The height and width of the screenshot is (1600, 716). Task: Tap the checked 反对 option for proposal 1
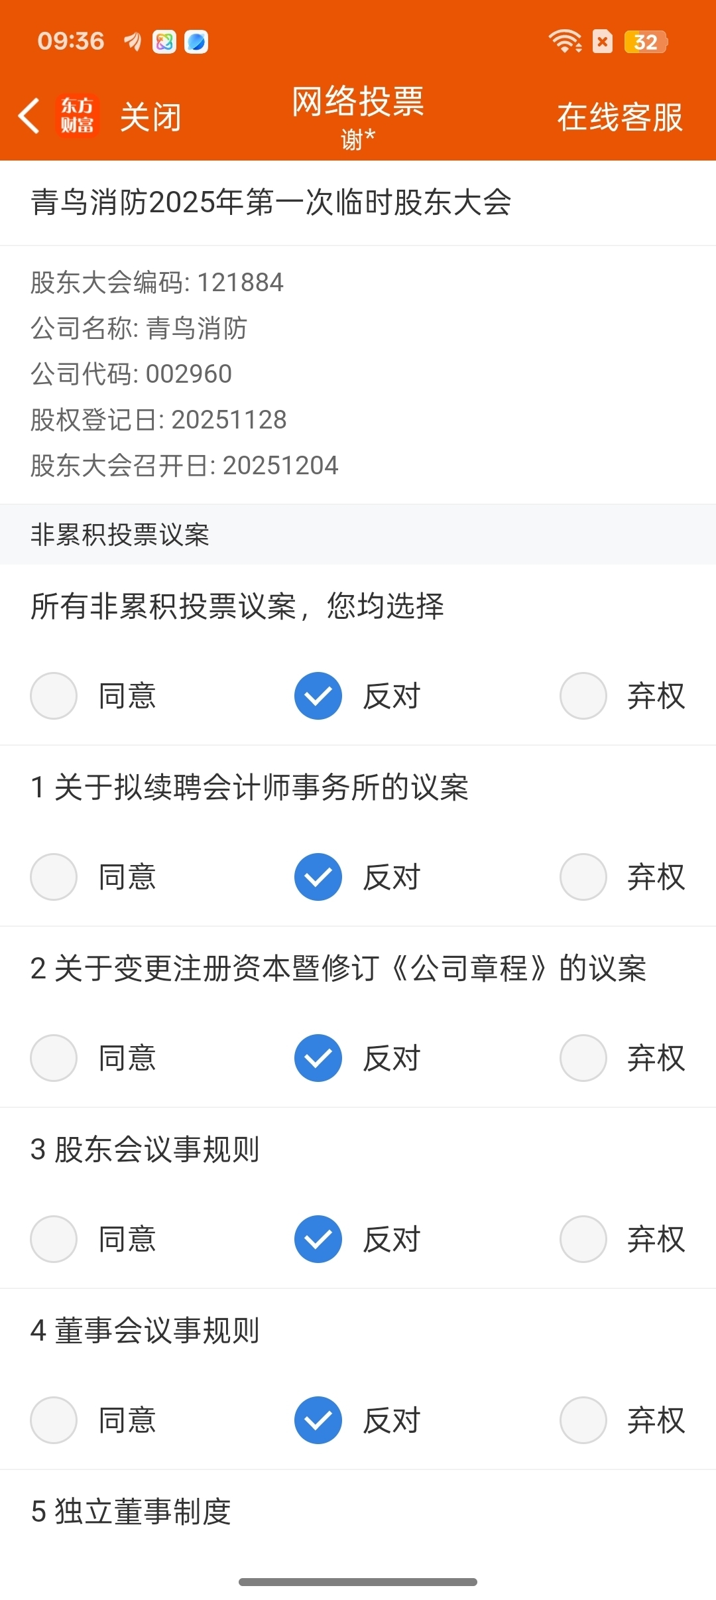click(318, 877)
